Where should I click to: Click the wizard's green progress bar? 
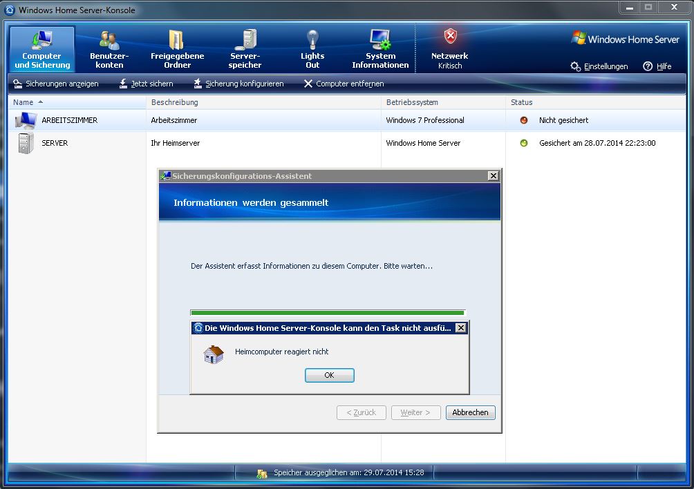(328, 313)
